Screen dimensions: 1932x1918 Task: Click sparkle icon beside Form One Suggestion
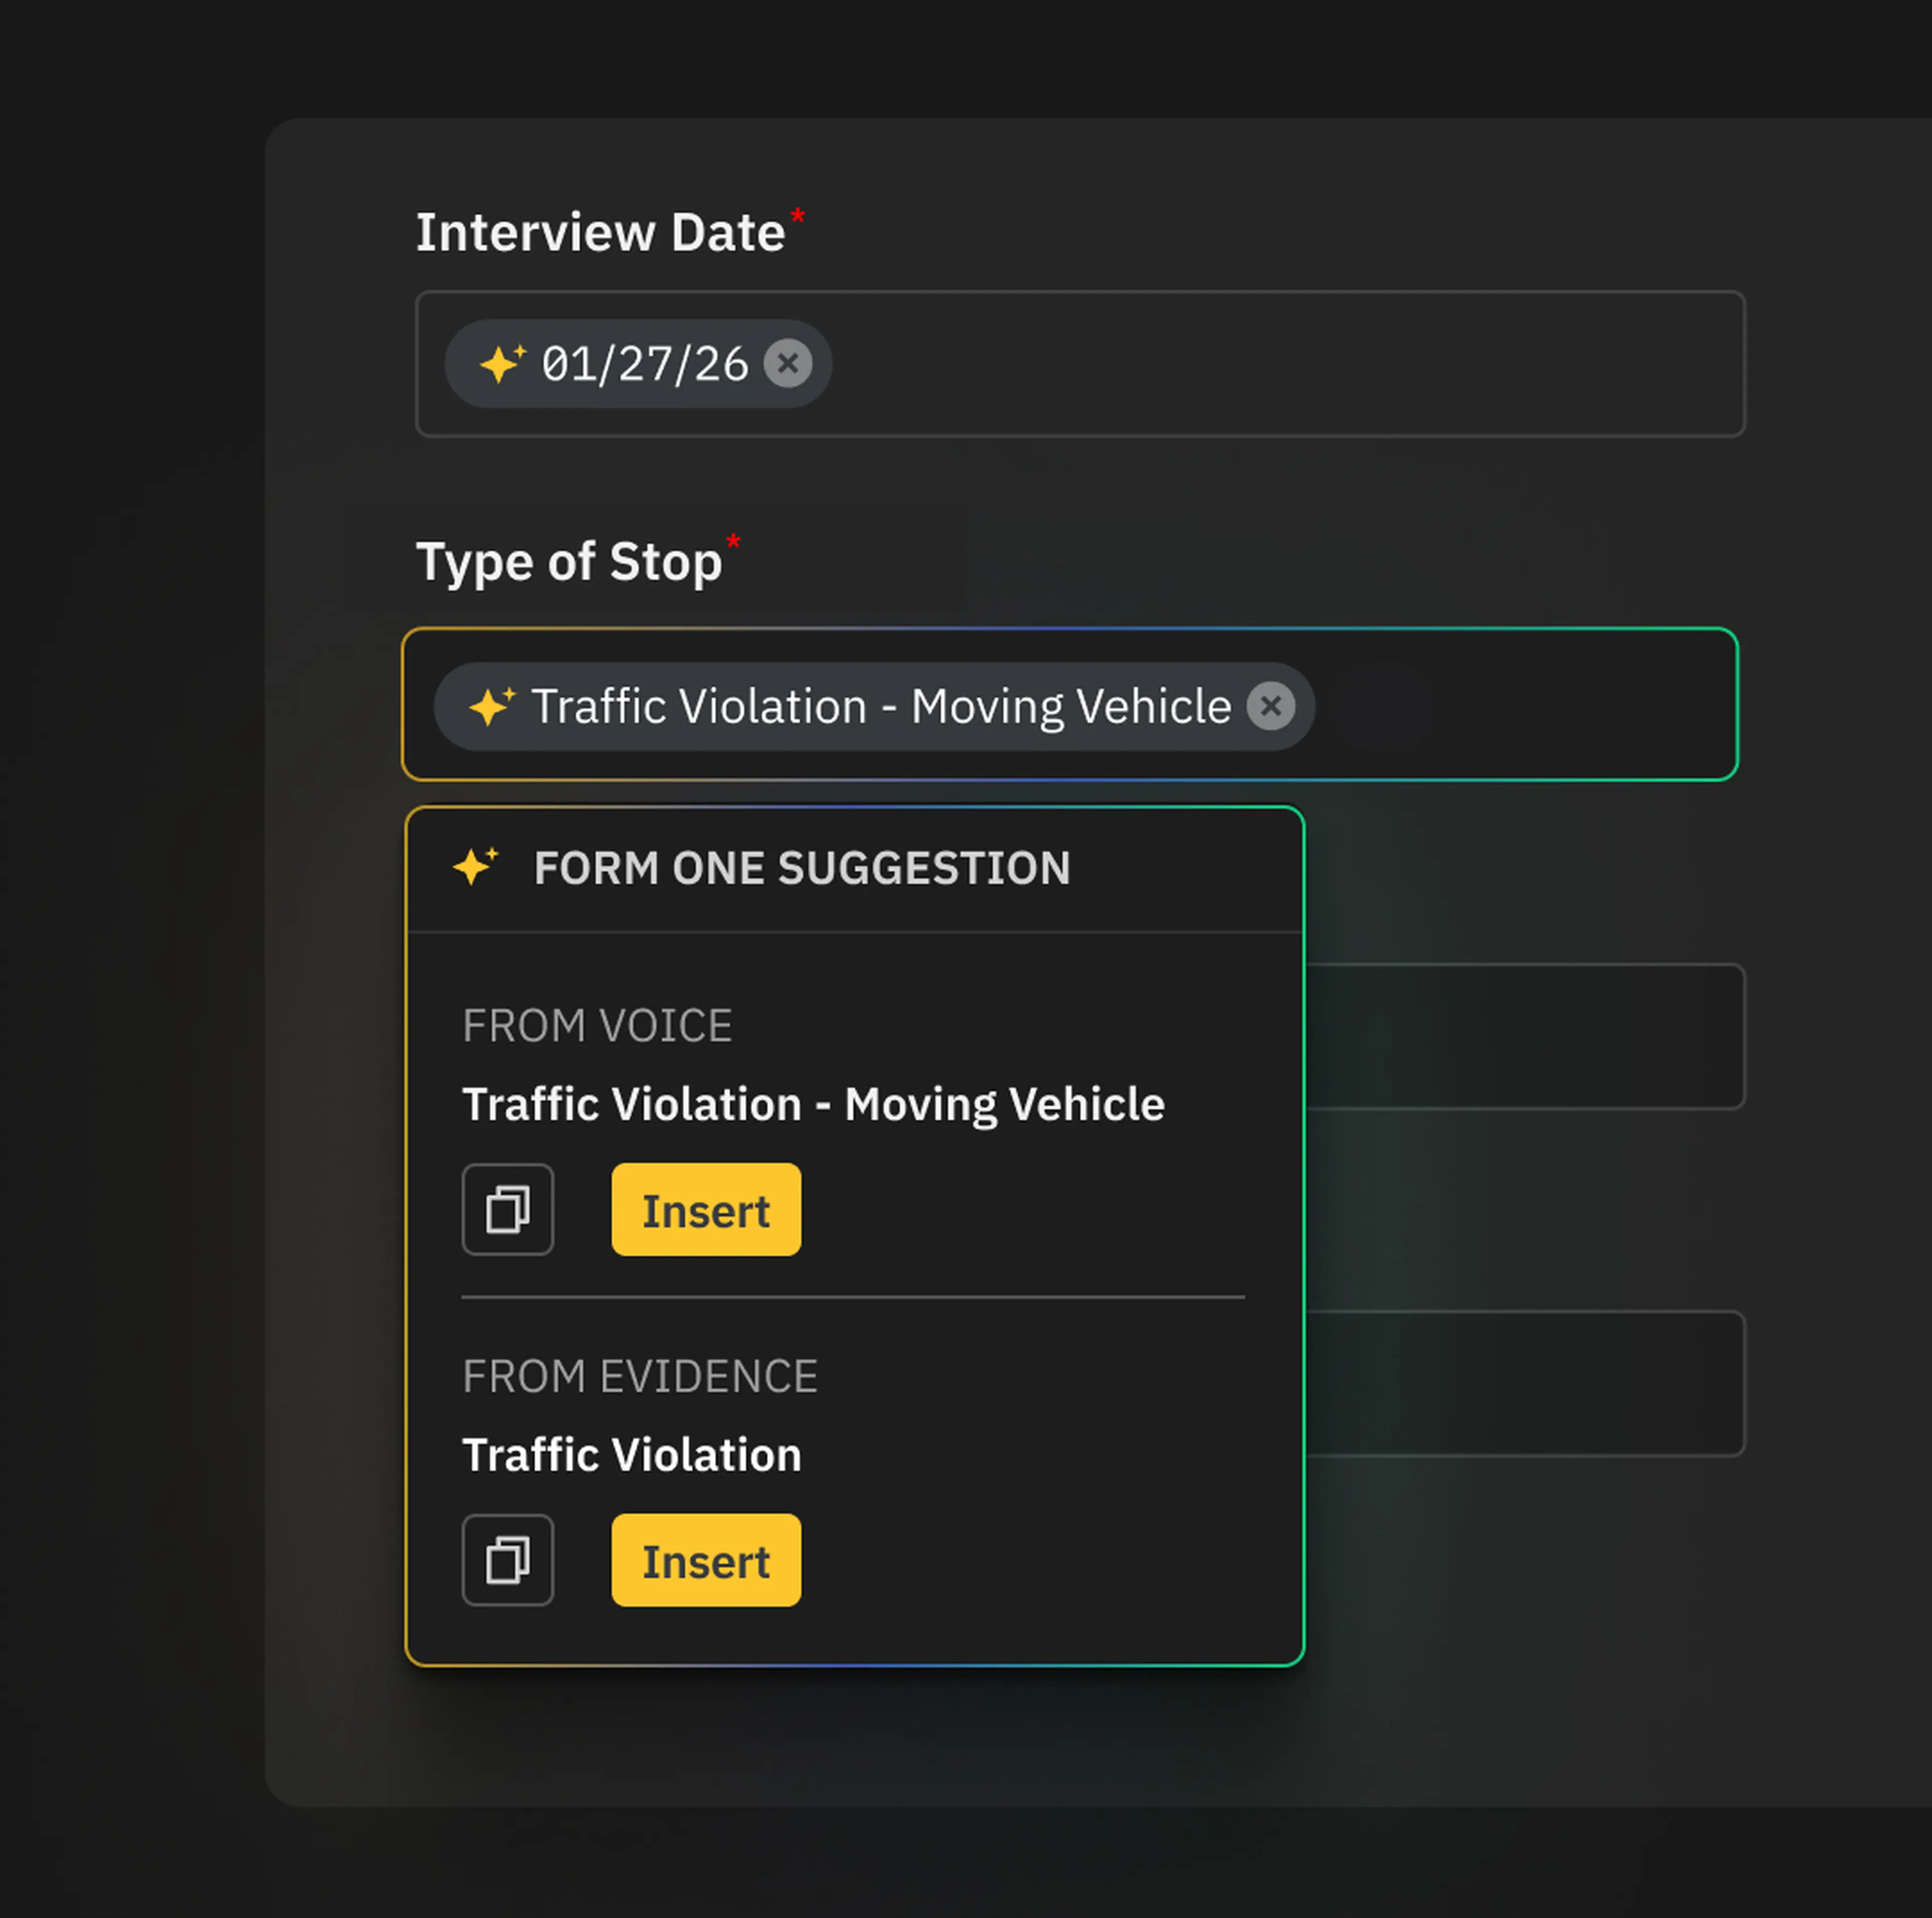475,866
